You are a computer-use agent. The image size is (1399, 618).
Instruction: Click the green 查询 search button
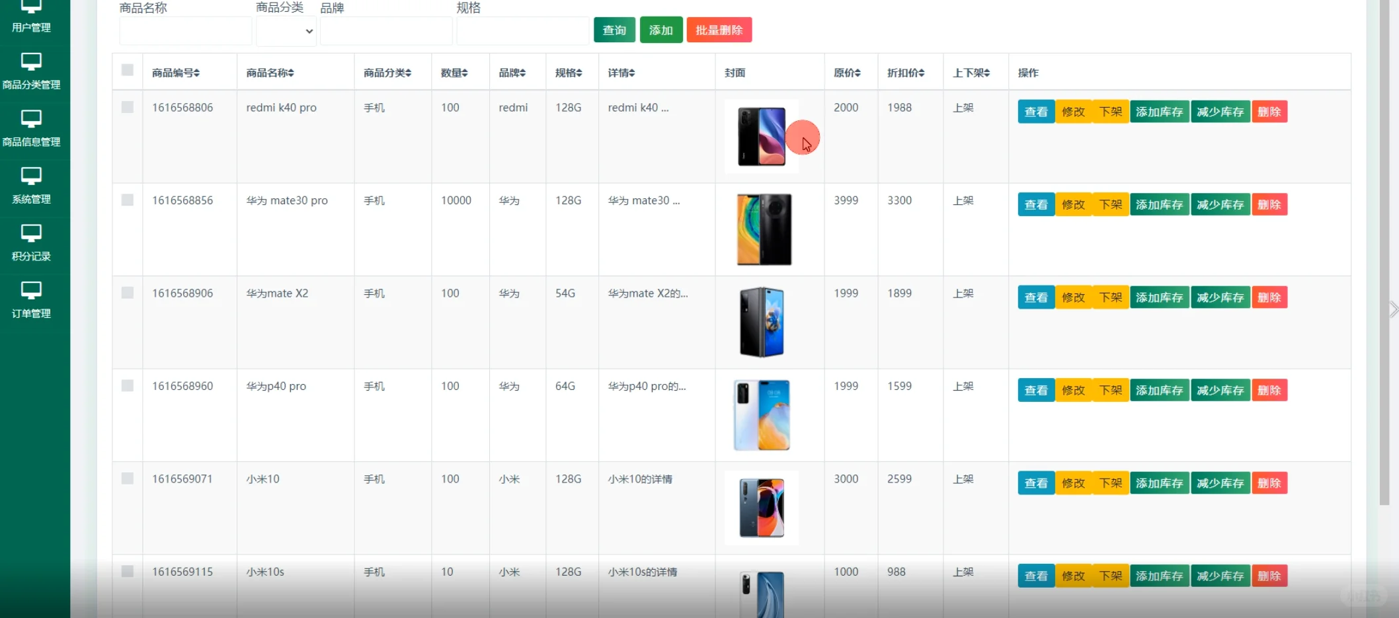[614, 30]
